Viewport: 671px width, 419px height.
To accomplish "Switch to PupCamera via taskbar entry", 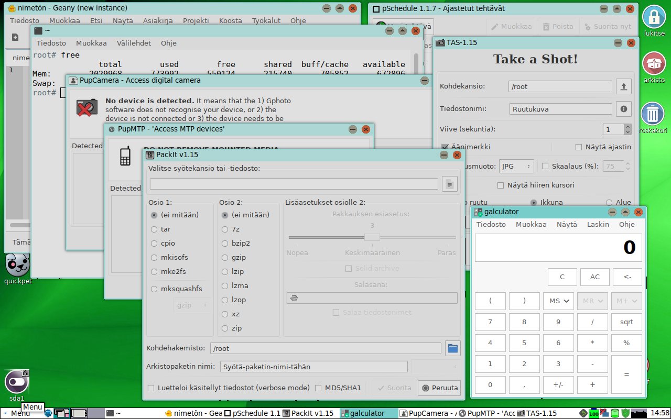I will tap(428, 413).
